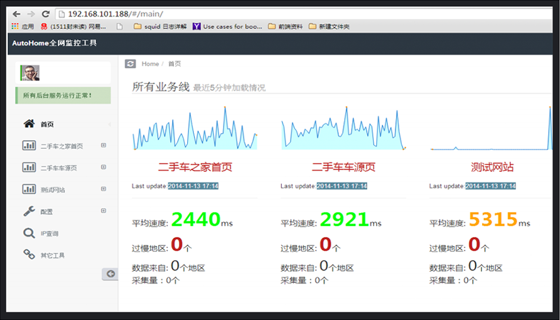Click the home icon in the sidebar
This screenshot has height=320, width=560.
coord(29,124)
